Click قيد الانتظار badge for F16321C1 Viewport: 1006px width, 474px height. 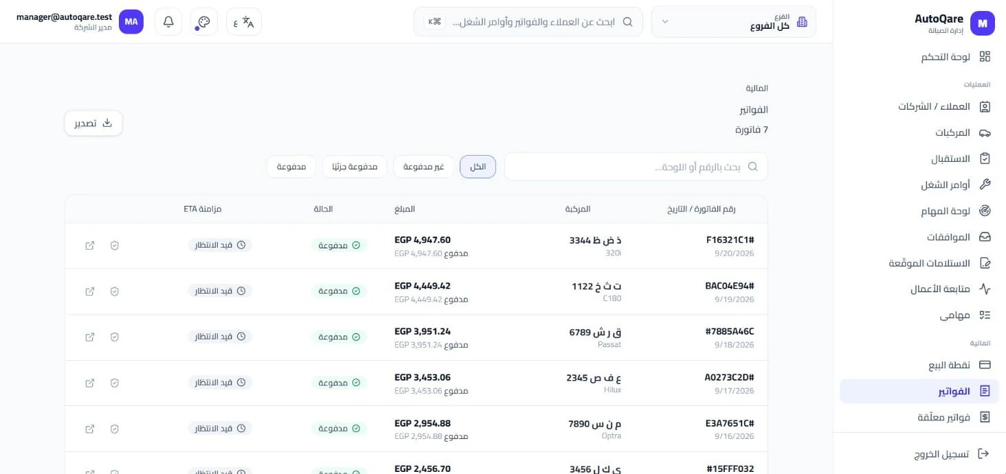(220, 246)
